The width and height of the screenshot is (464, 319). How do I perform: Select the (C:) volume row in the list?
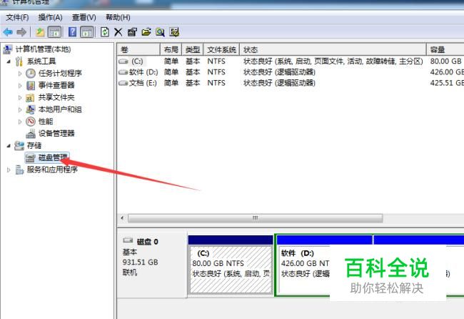(x=291, y=62)
